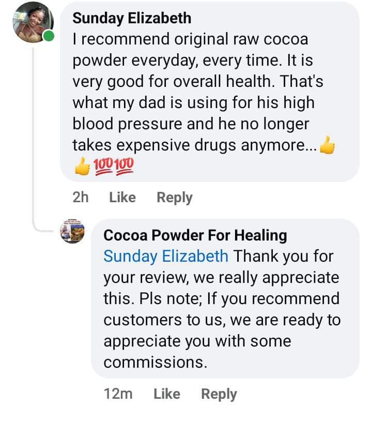The image size is (372, 421).
Task: Like the Cocoa Powder For Healing reply
Action: [x=166, y=394]
